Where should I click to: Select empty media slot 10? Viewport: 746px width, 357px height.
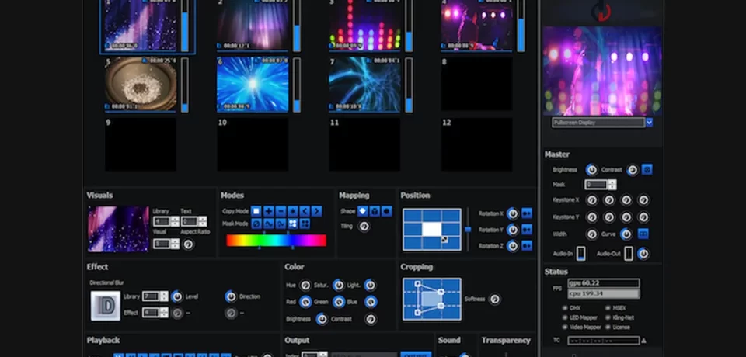pyautogui.click(x=252, y=145)
